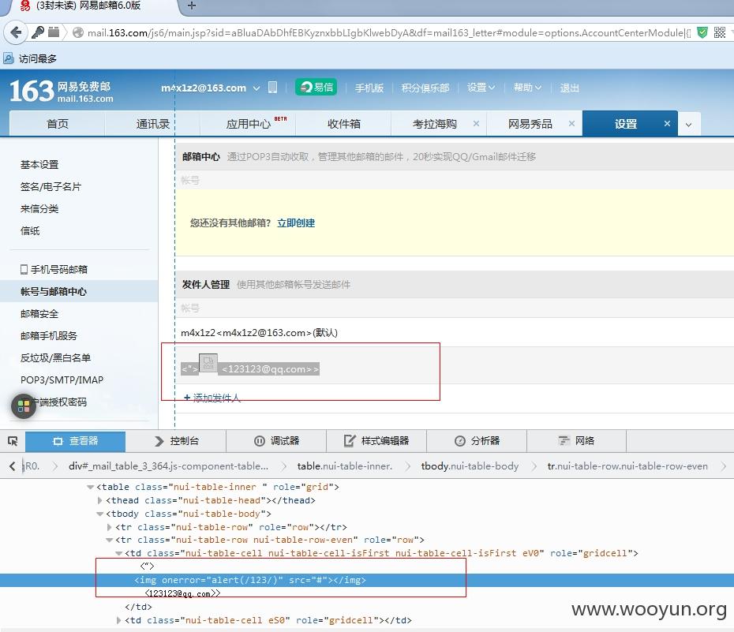Switch to the 首页 tab

57,124
